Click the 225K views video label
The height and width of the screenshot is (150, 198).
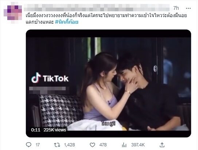tap(55, 130)
